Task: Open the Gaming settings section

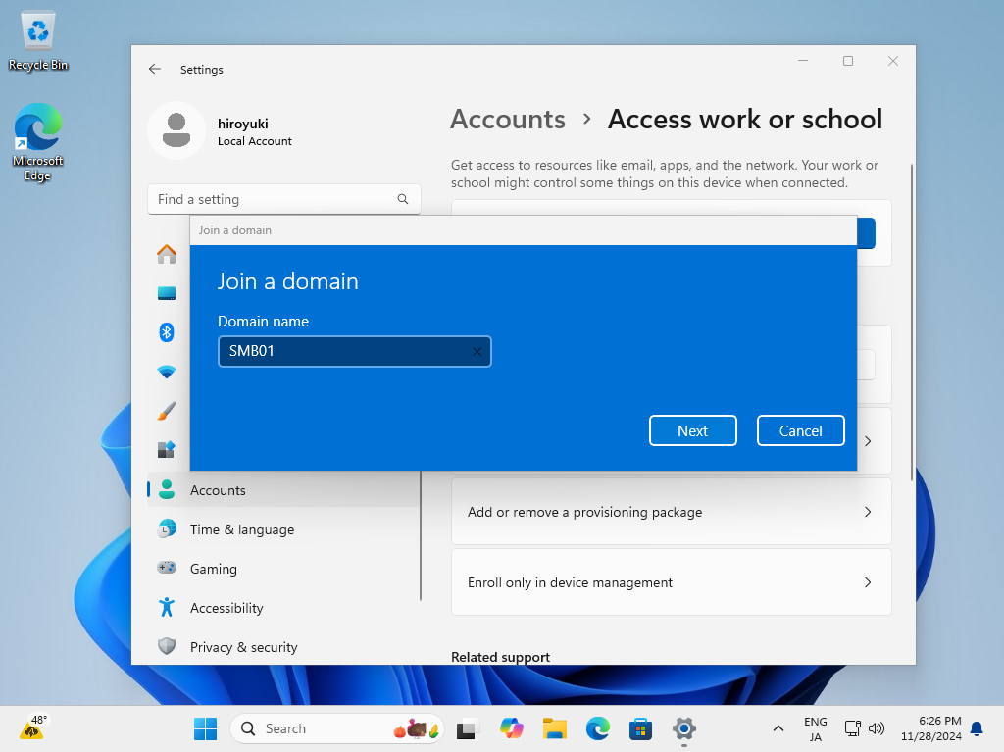Action: [x=213, y=569]
